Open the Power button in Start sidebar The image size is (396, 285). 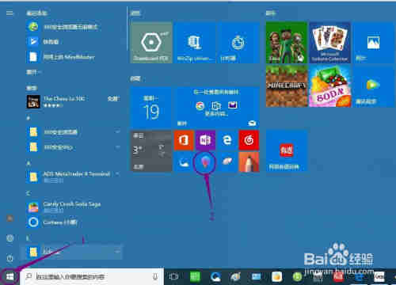[10, 258]
